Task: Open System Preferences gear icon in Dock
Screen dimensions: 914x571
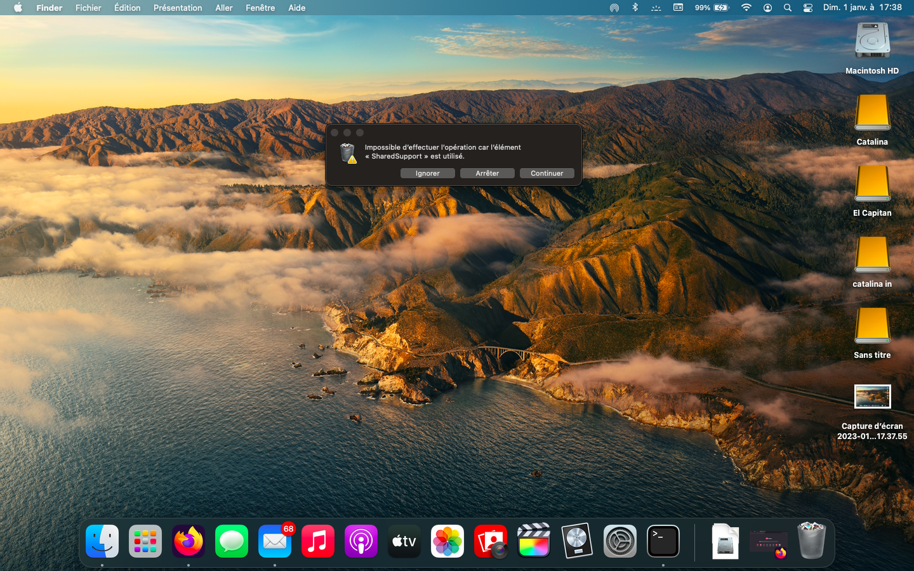Action: click(x=619, y=542)
